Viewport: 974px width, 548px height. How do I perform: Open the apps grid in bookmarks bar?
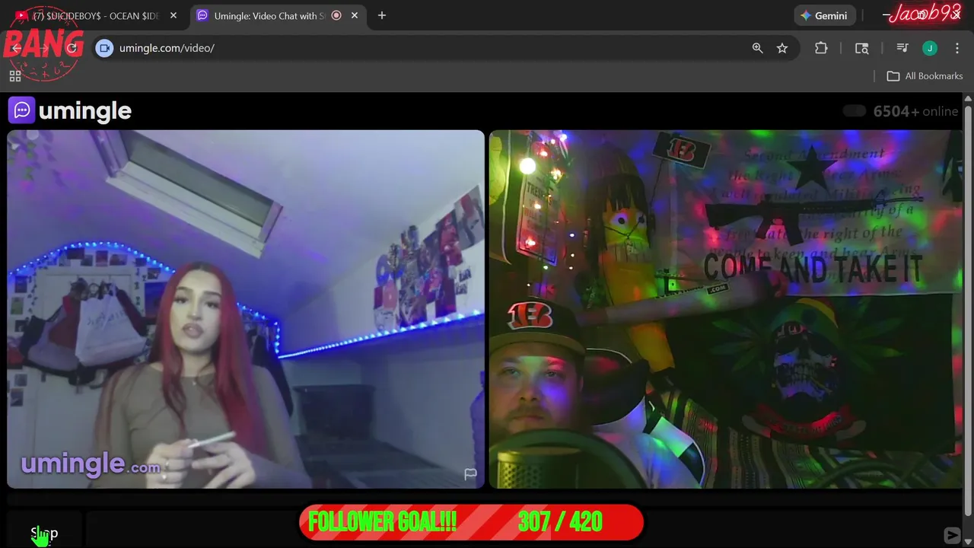point(14,76)
